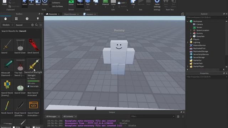Open Game Settings
Screen dimensions: 228x128
click(x=157, y=4)
